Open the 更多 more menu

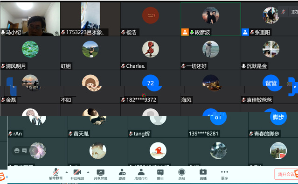coord(224,174)
